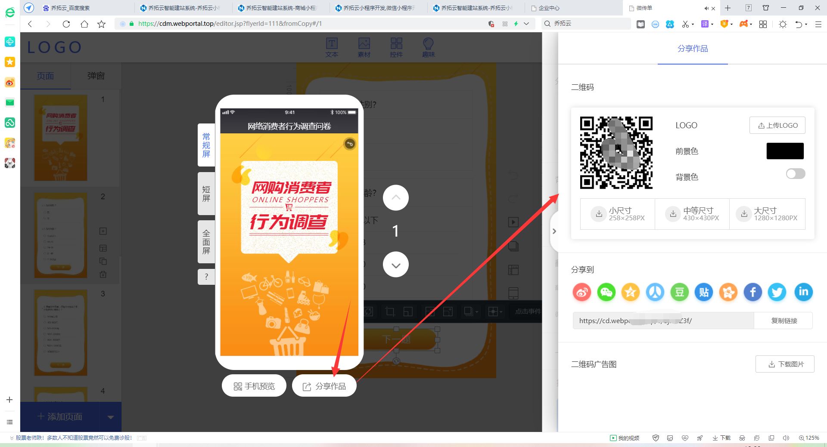Select the 文本 text tool

pos(332,47)
